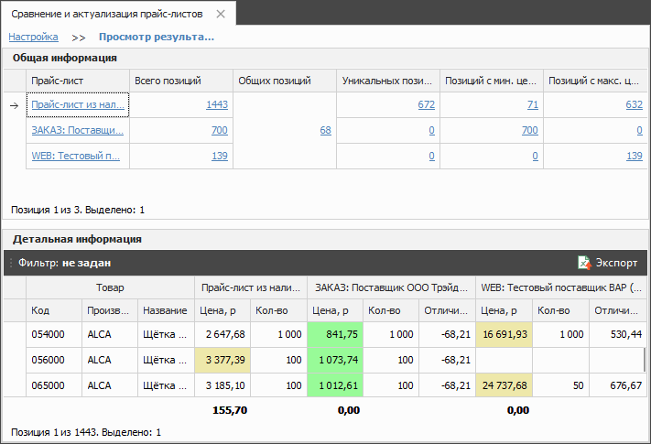Click the Товар band header

click(110, 287)
